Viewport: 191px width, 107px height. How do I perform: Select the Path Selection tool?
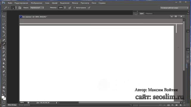[x=4, y=79]
